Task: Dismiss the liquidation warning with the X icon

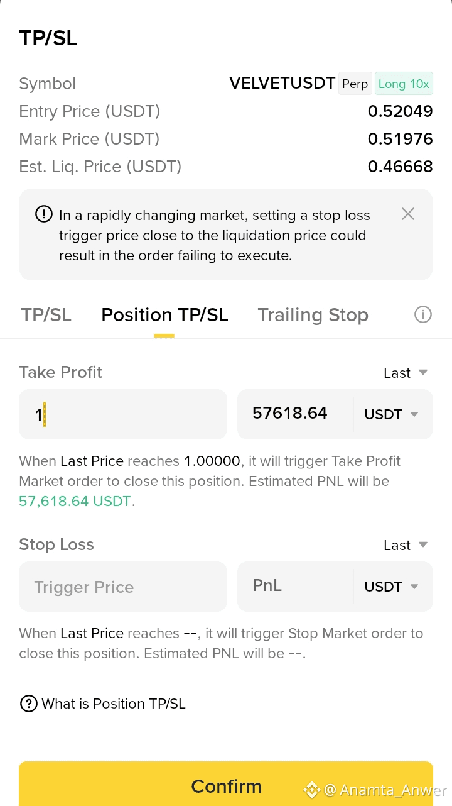Action: coord(408,214)
